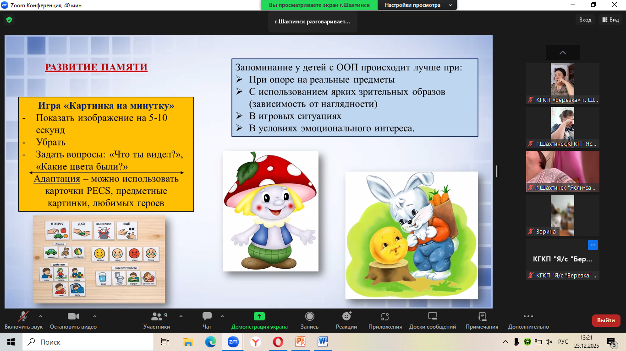This screenshot has width=626, height=351.
Task: Open the Reactions (Реакции) icon
Action: click(346, 317)
